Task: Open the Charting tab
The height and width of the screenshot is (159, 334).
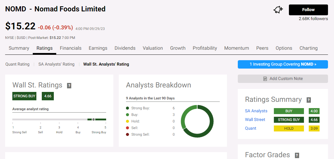Action: pos(308,48)
